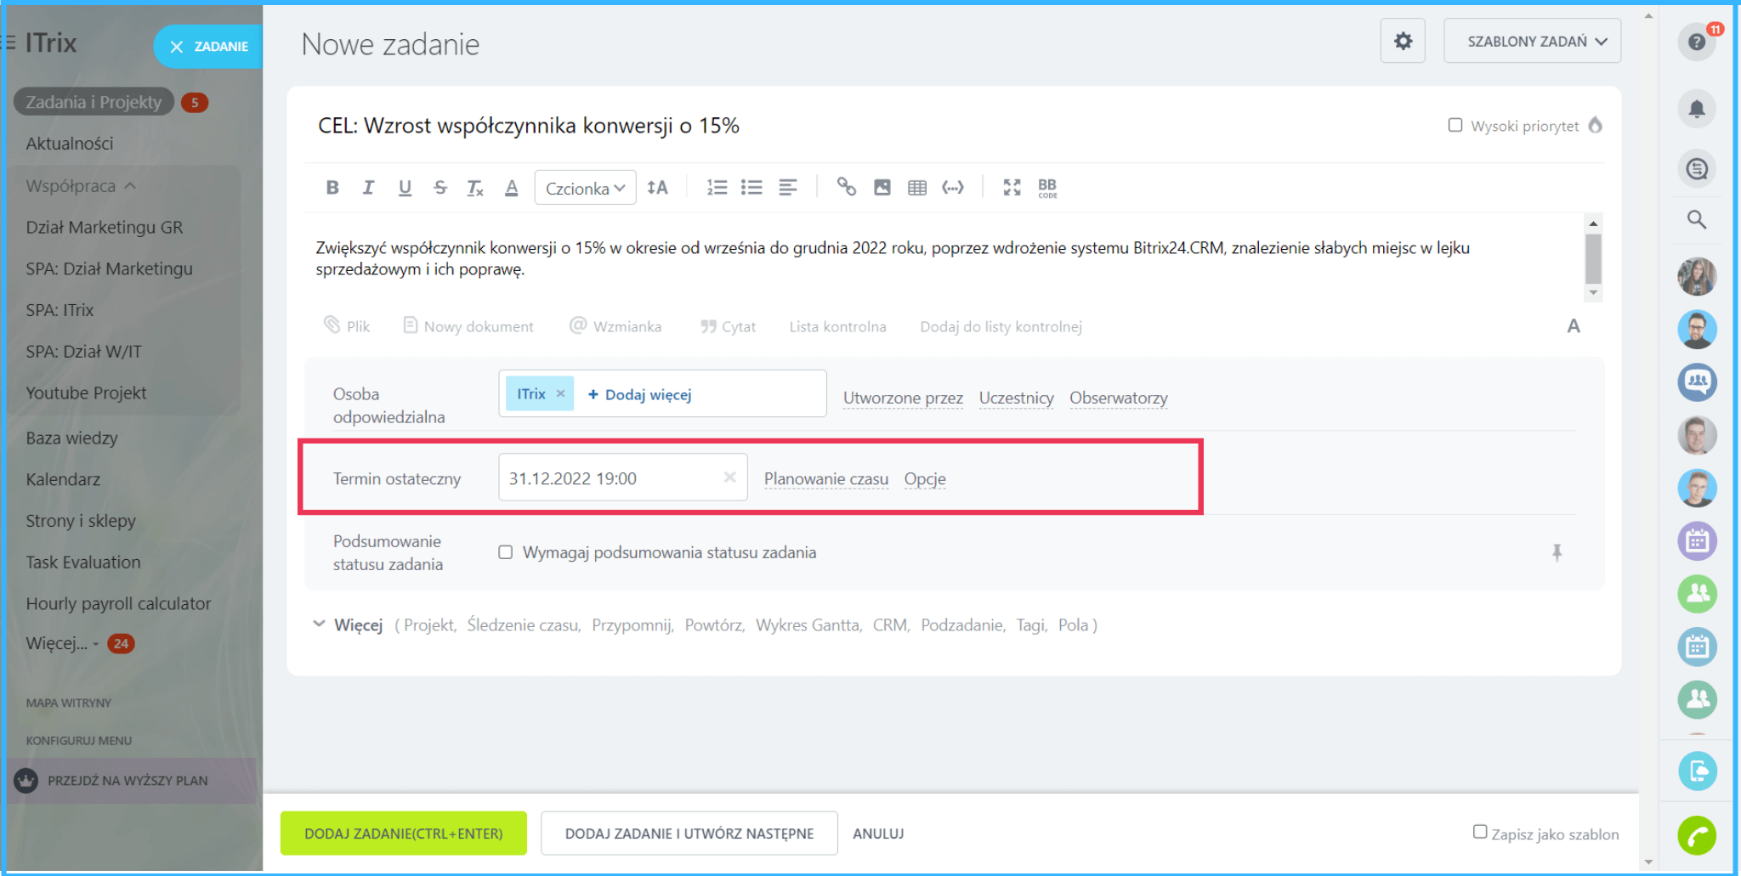Open the Czcionka font dropdown
The image size is (1741, 876).
585,188
